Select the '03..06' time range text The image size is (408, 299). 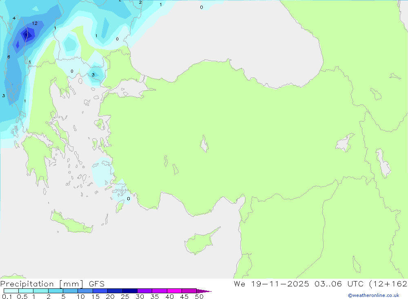328,283
